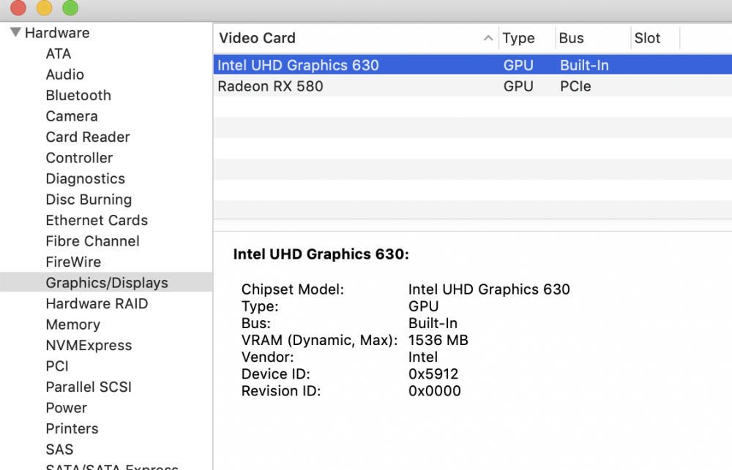
Task: Select Hardware in the sidebar
Action: [57, 33]
